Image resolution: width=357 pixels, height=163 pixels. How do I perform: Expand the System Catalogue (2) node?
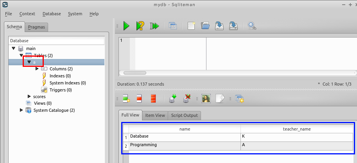coord(22,110)
